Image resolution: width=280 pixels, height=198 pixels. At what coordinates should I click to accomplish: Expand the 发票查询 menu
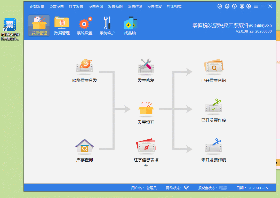tap(96, 6)
